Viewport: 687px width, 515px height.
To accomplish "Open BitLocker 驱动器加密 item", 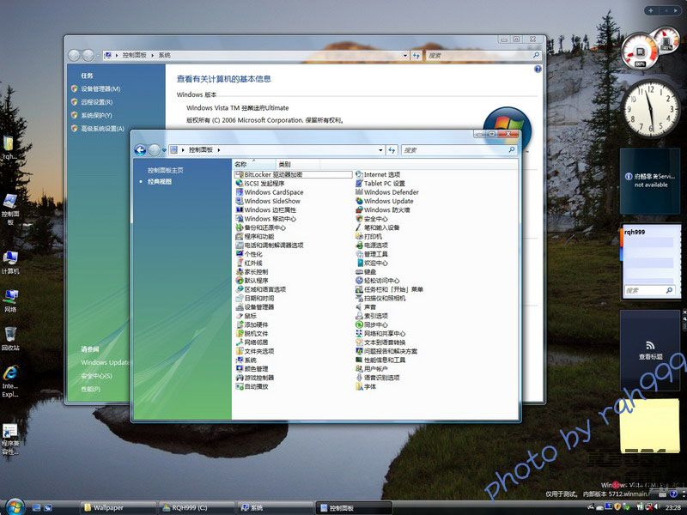I will point(273,174).
